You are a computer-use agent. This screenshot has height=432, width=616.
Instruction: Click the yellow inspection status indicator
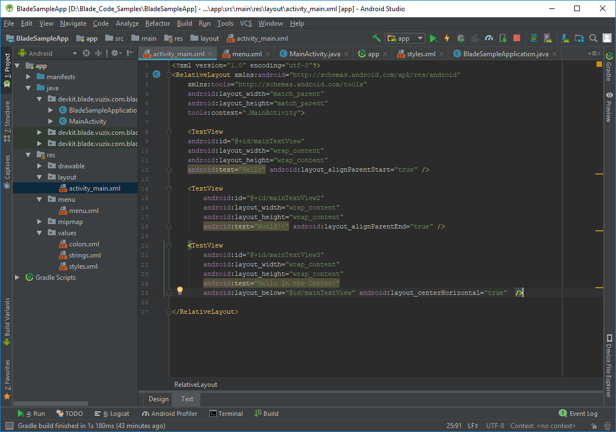tap(599, 64)
